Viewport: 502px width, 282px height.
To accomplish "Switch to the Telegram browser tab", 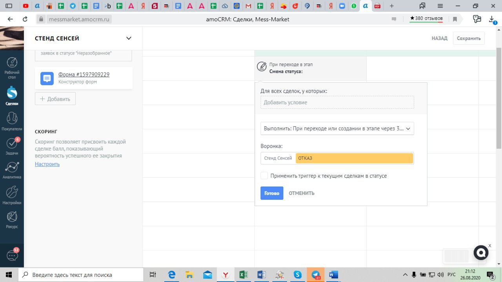I will (73, 6).
